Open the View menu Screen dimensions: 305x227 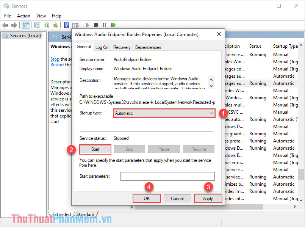tap(41, 16)
